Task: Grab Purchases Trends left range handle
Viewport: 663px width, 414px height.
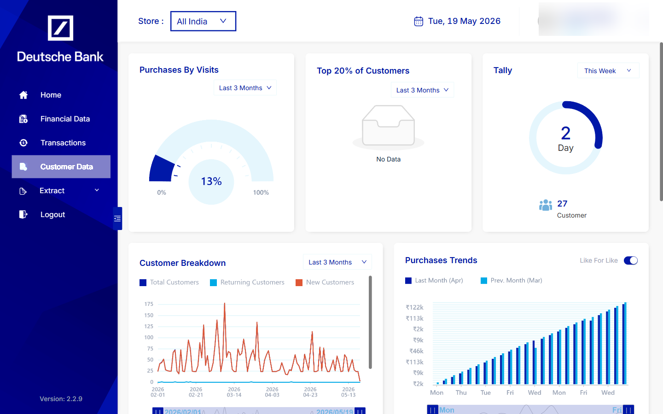Action: click(x=432, y=409)
